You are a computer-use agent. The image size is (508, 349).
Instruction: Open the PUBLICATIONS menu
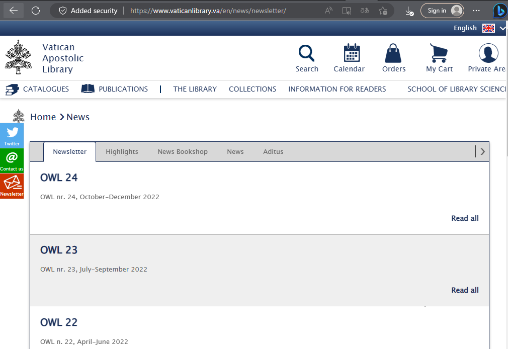123,89
